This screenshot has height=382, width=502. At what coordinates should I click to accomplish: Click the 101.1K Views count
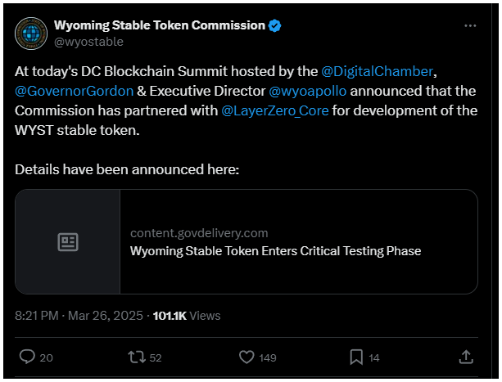[x=187, y=316]
